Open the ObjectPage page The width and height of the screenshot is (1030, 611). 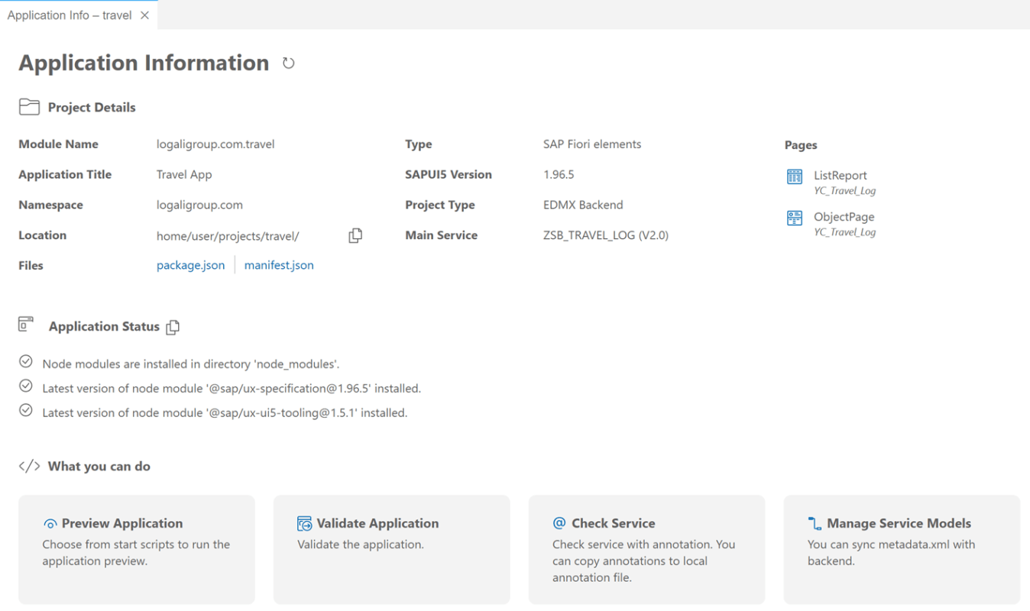[x=844, y=217]
